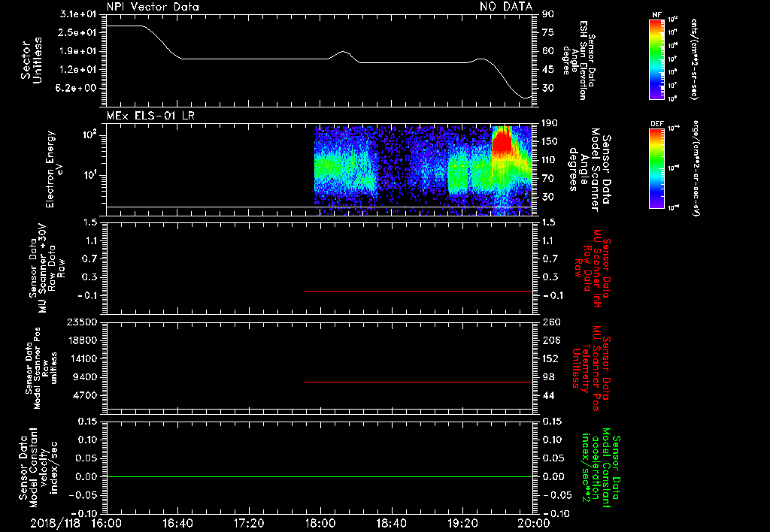Click the red line in Scanner Pos panel
Viewport: 770px width, 532px height.
tap(418, 382)
